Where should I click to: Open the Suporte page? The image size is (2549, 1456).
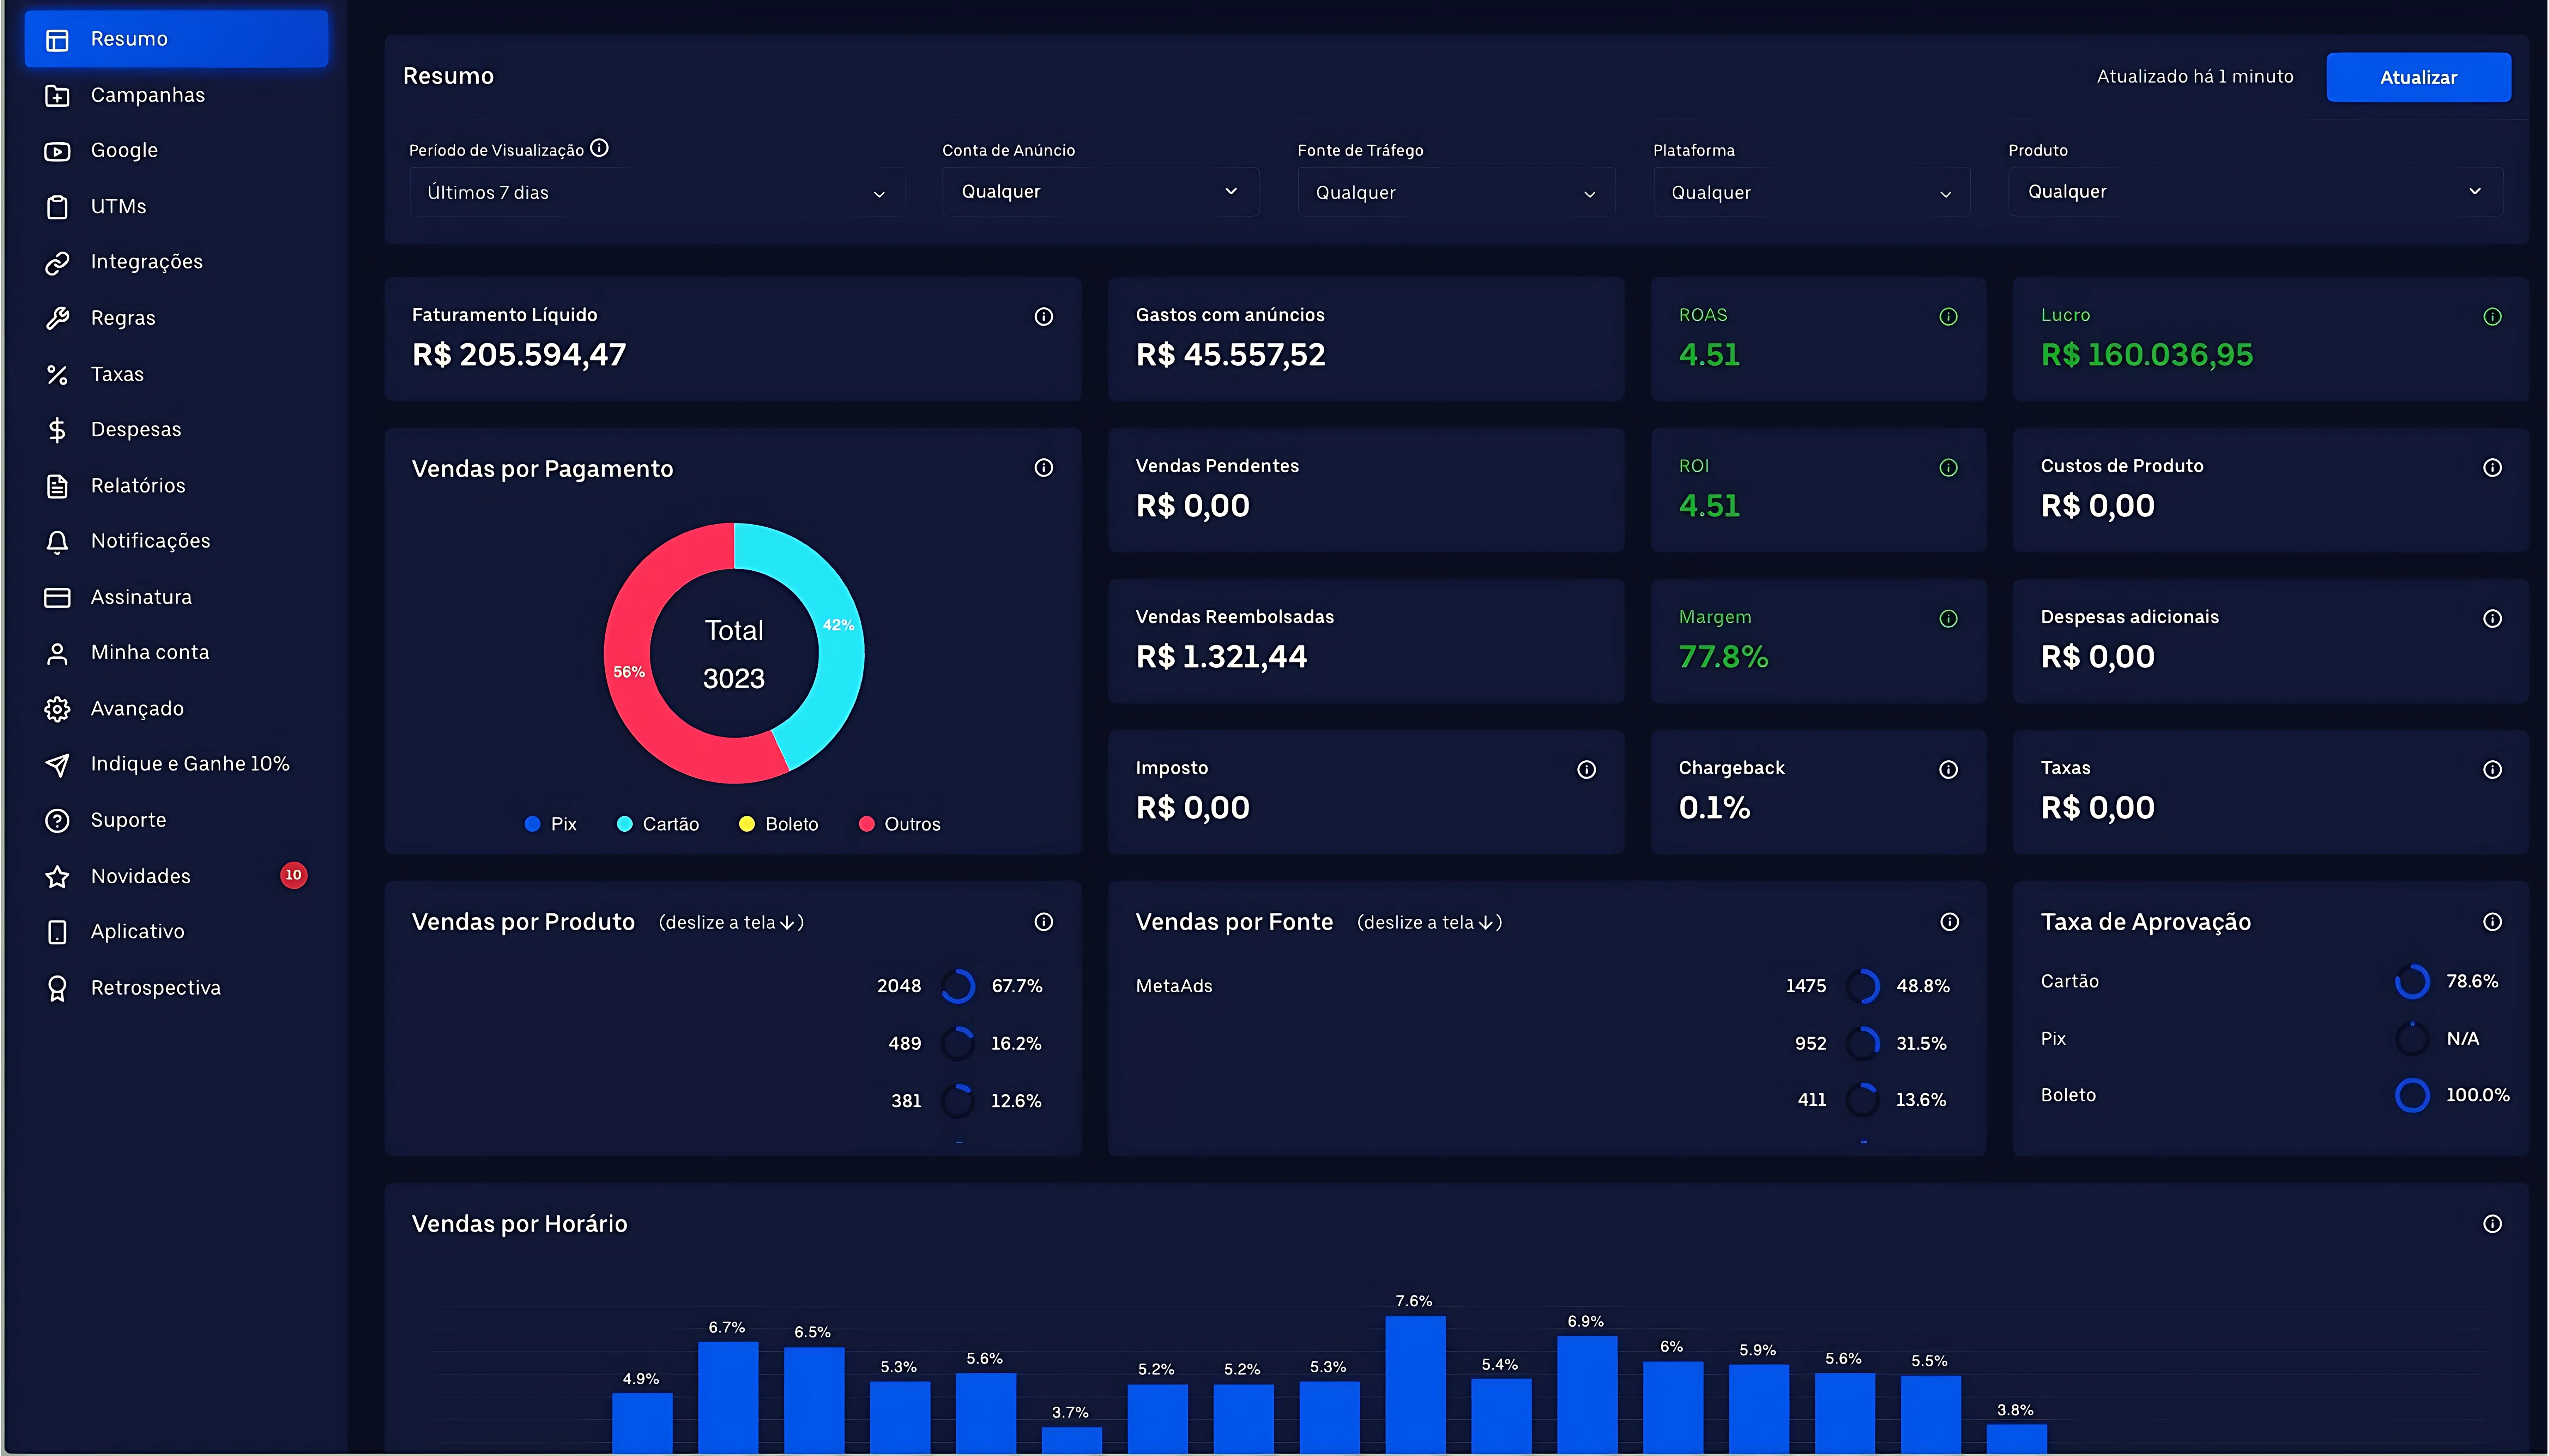coord(128,819)
